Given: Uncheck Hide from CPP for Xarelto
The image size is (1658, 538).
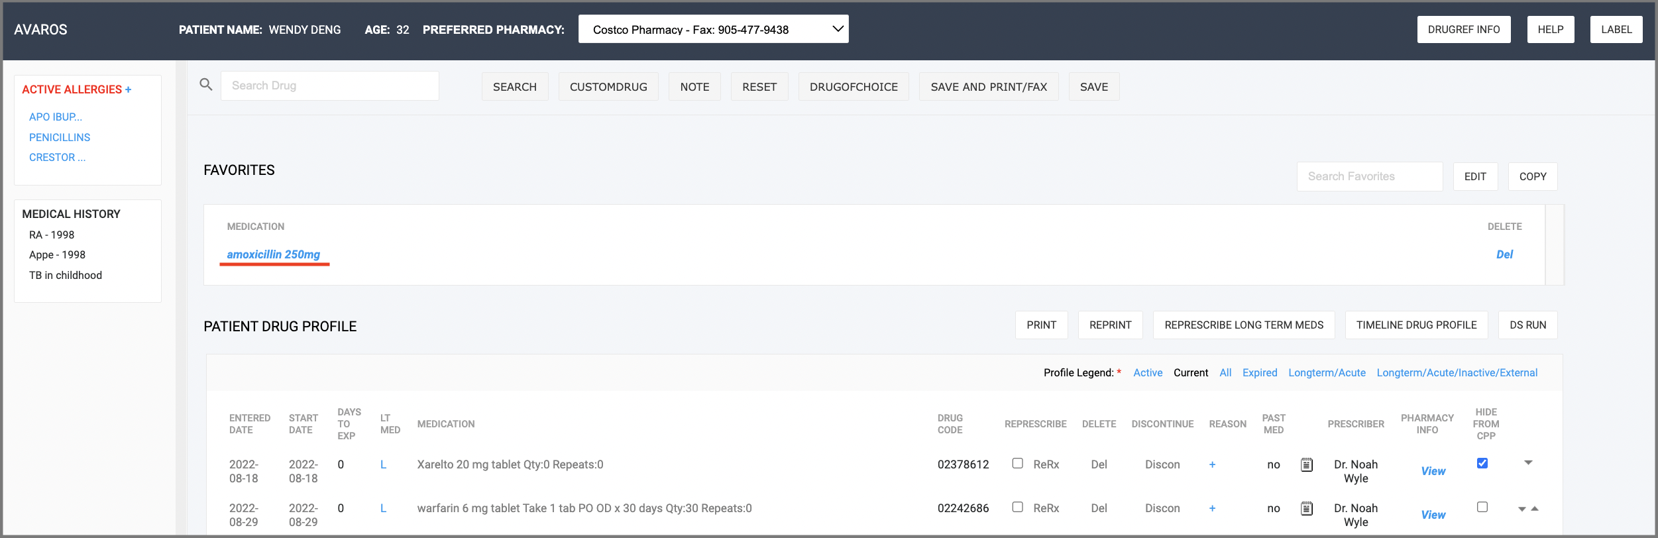Looking at the screenshot, I should coord(1482,463).
